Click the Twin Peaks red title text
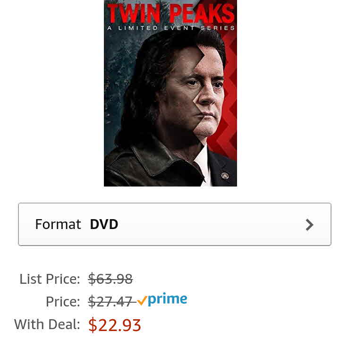 pyautogui.click(x=170, y=13)
